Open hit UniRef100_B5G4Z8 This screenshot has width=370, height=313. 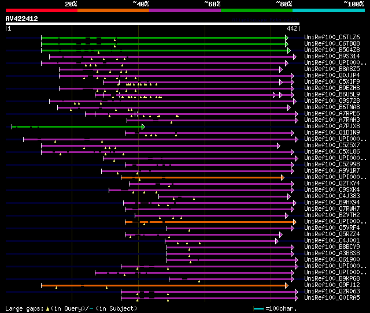pyautogui.click(x=332, y=50)
